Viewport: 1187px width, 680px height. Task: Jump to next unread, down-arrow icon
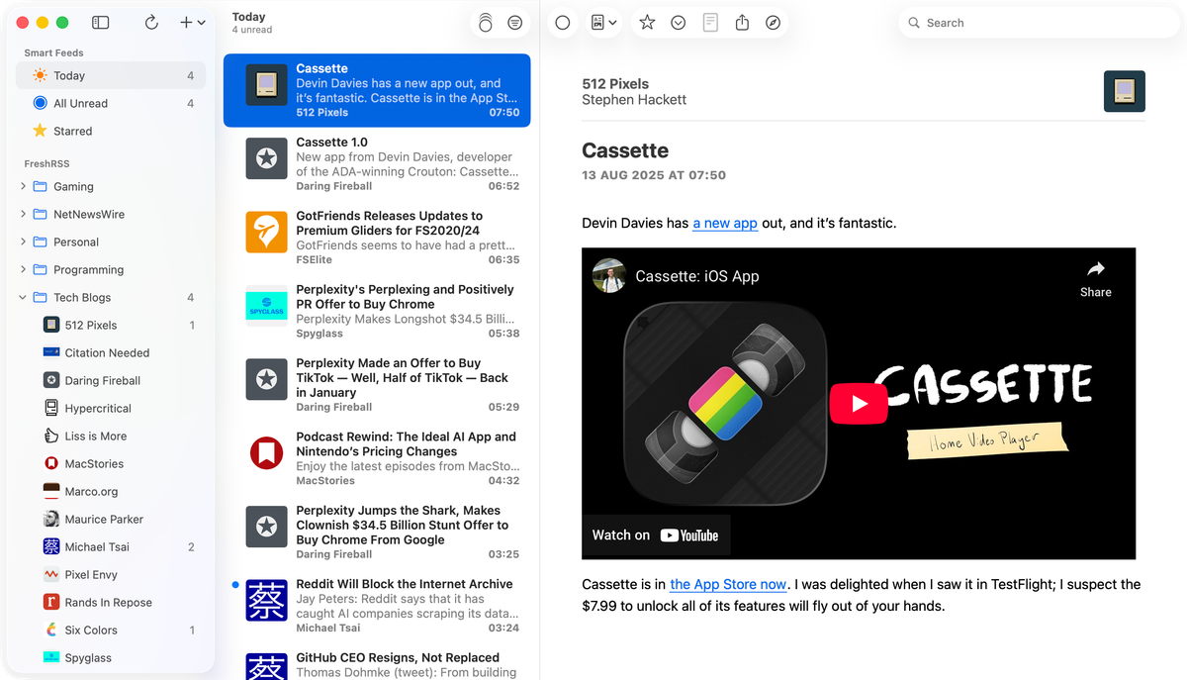tap(679, 22)
